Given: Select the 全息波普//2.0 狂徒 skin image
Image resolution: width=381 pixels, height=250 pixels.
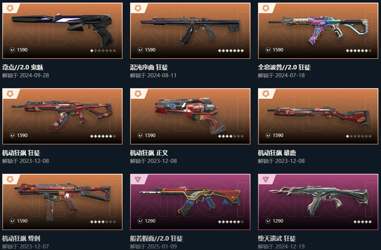Looking at the screenshot, I should [x=318, y=31].
